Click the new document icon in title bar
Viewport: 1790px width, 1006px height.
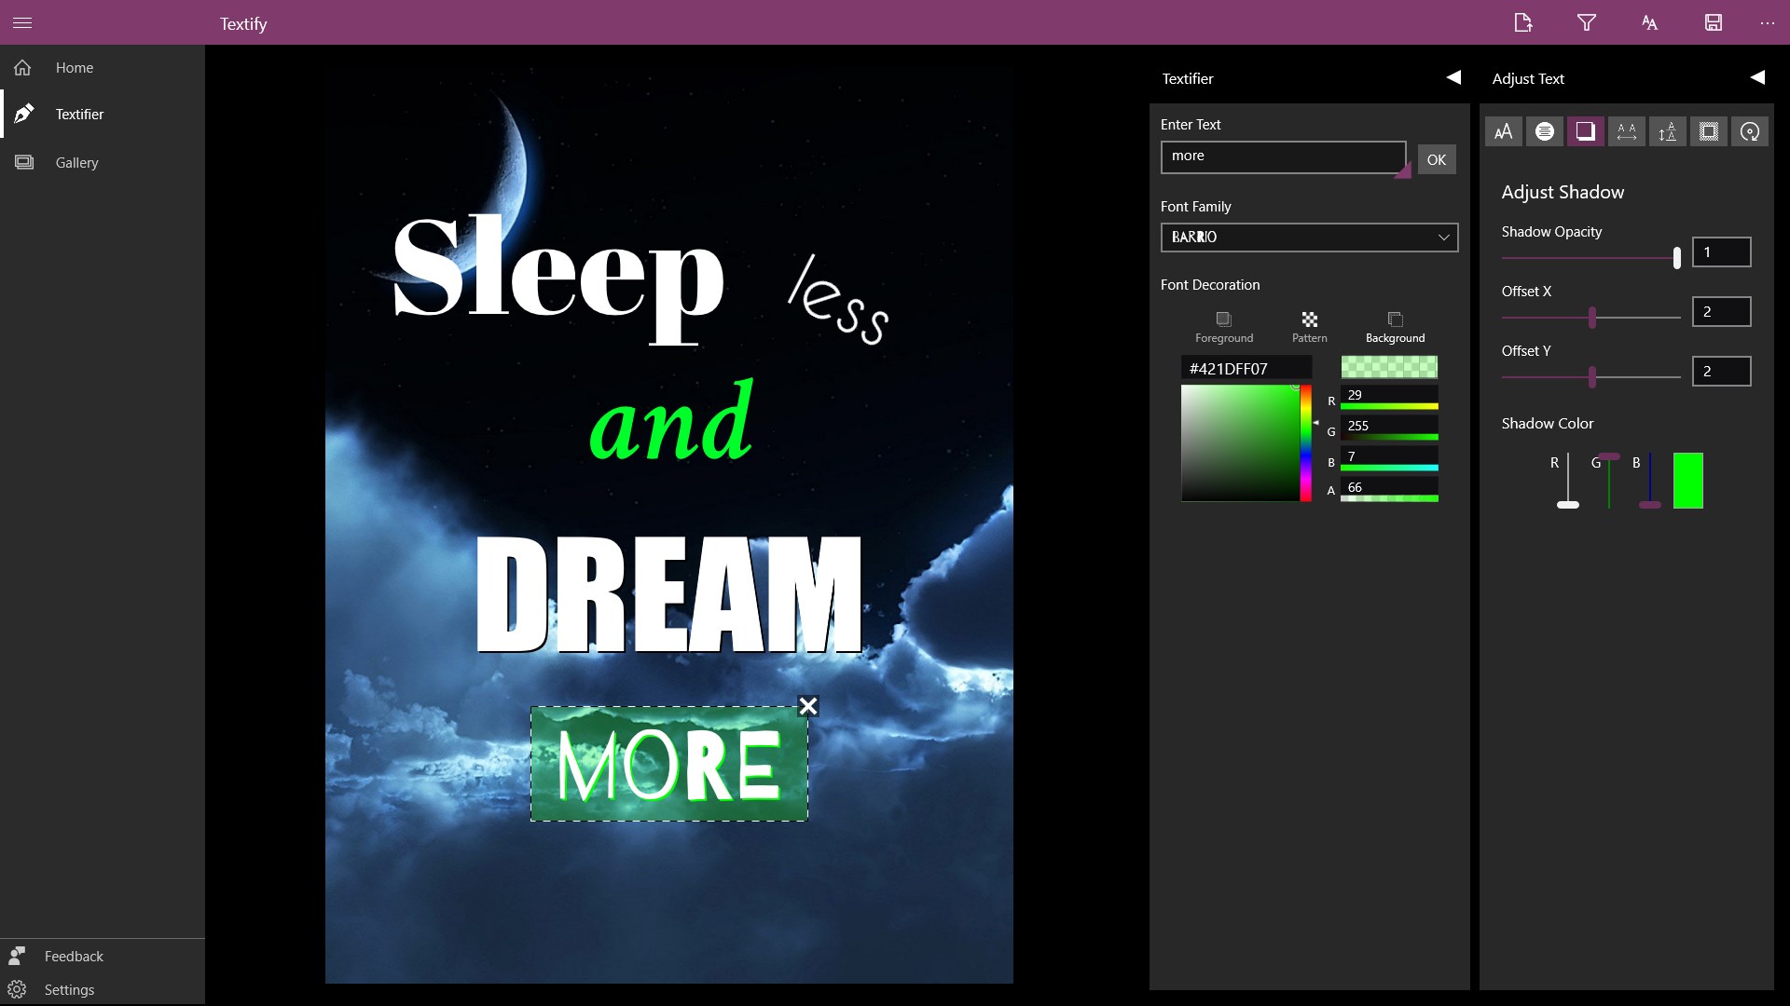pyautogui.click(x=1522, y=22)
